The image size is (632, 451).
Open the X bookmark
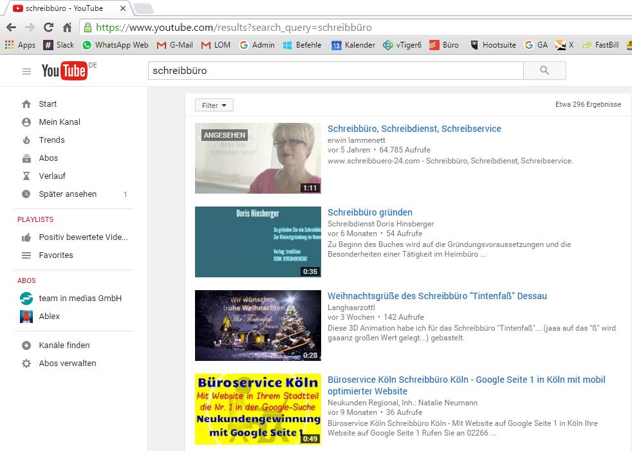564,45
